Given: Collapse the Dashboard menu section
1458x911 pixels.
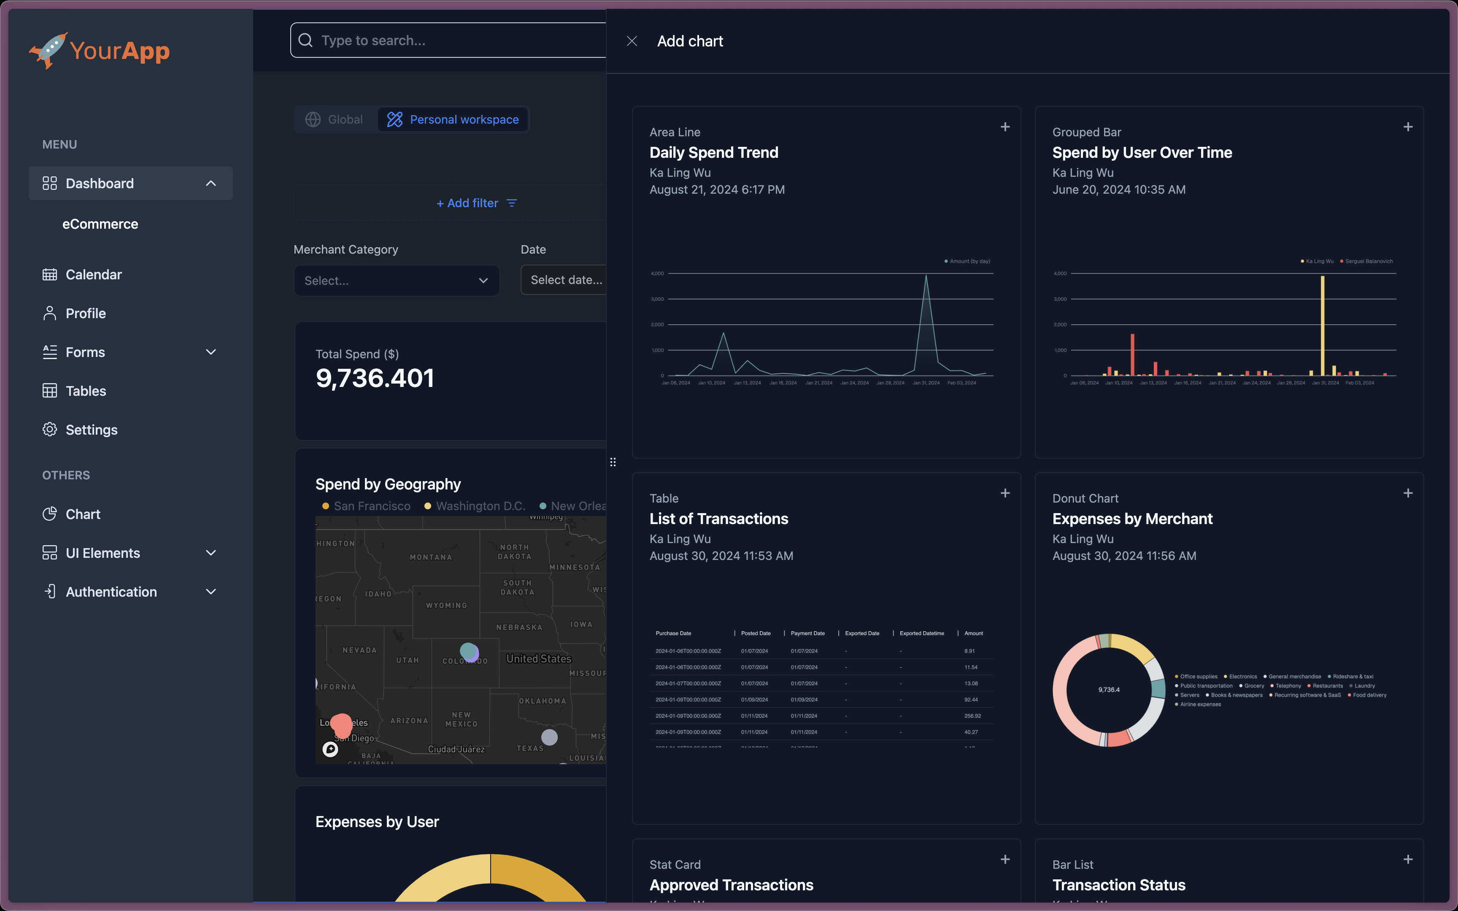Looking at the screenshot, I should 210,183.
